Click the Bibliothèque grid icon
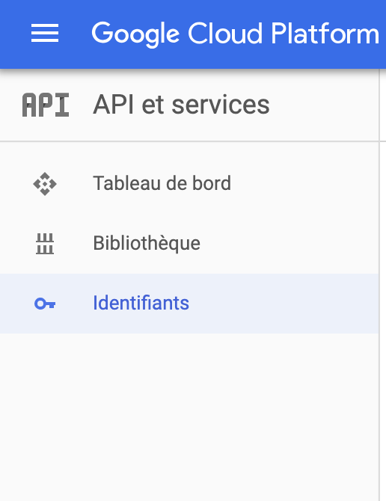The height and width of the screenshot is (501, 386). pyautogui.click(x=45, y=244)
